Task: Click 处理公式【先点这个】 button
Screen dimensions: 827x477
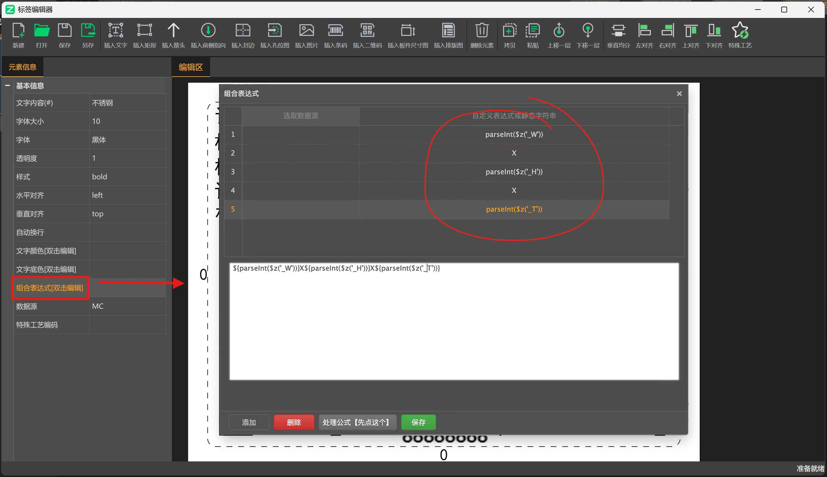Action: coord(357,422)
